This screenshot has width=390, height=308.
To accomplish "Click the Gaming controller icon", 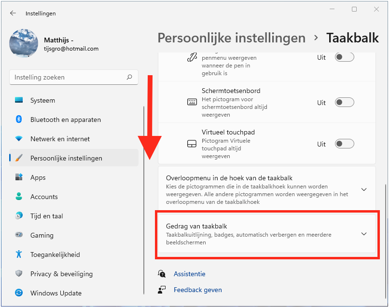I will [19, 235].
